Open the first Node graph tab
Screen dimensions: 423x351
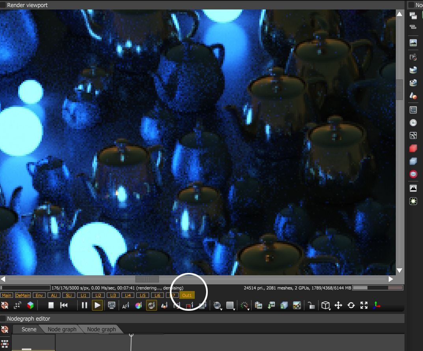pyautogui.click(x=62, y=329)
